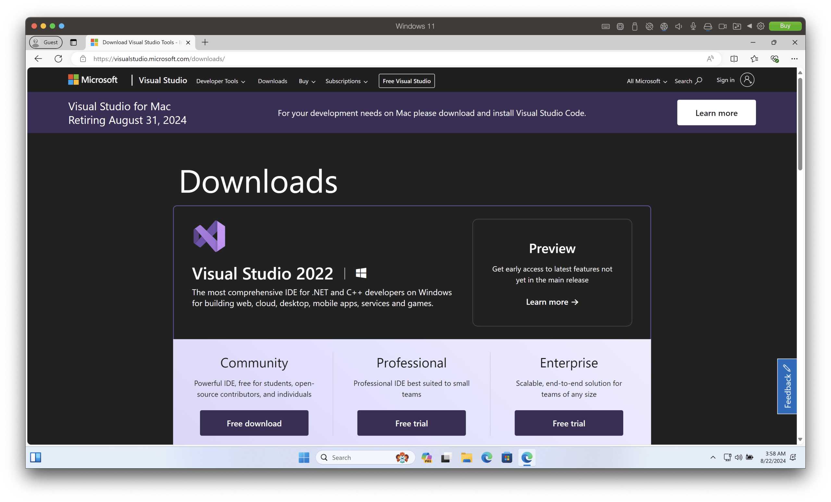Click Parallels Buy button
Image resolution: width=831 pixels, height=502 pixels.
(785, 26)
